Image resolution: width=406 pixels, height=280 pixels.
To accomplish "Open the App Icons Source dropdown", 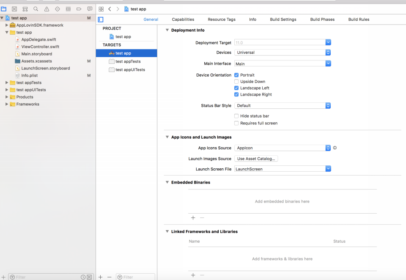I will coord(283,148).
